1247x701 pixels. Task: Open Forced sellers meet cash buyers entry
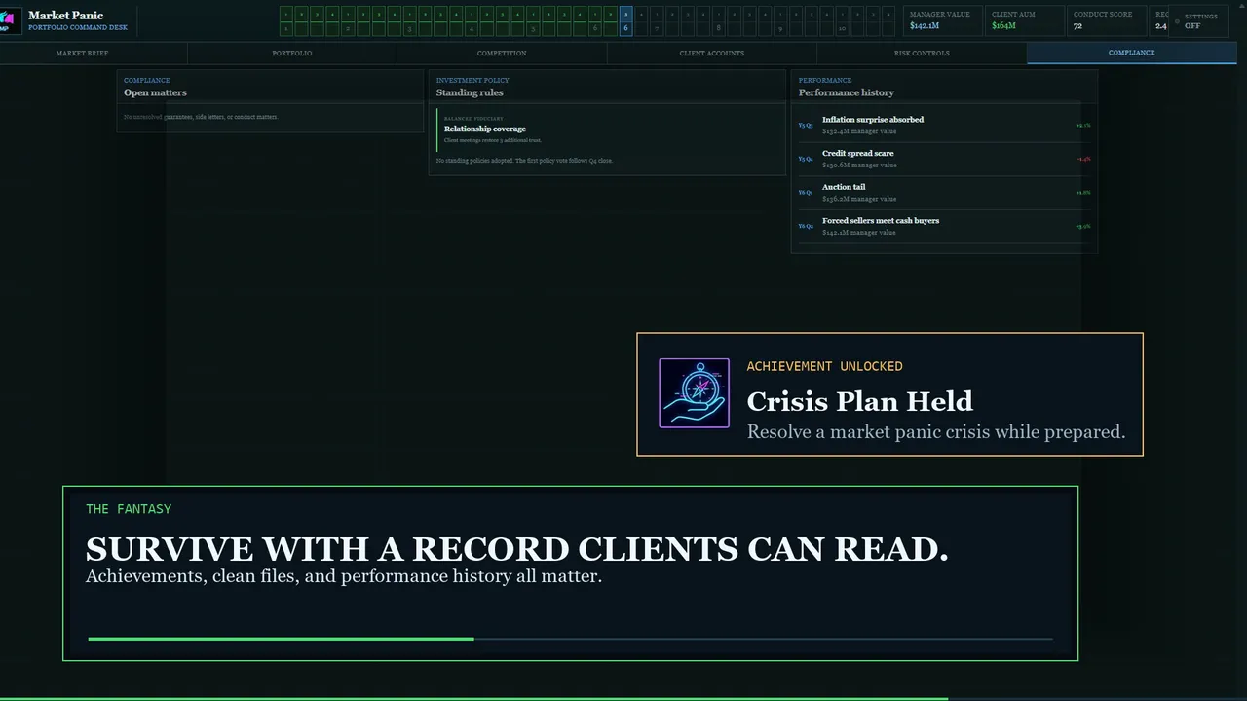[x=944, y=226]
